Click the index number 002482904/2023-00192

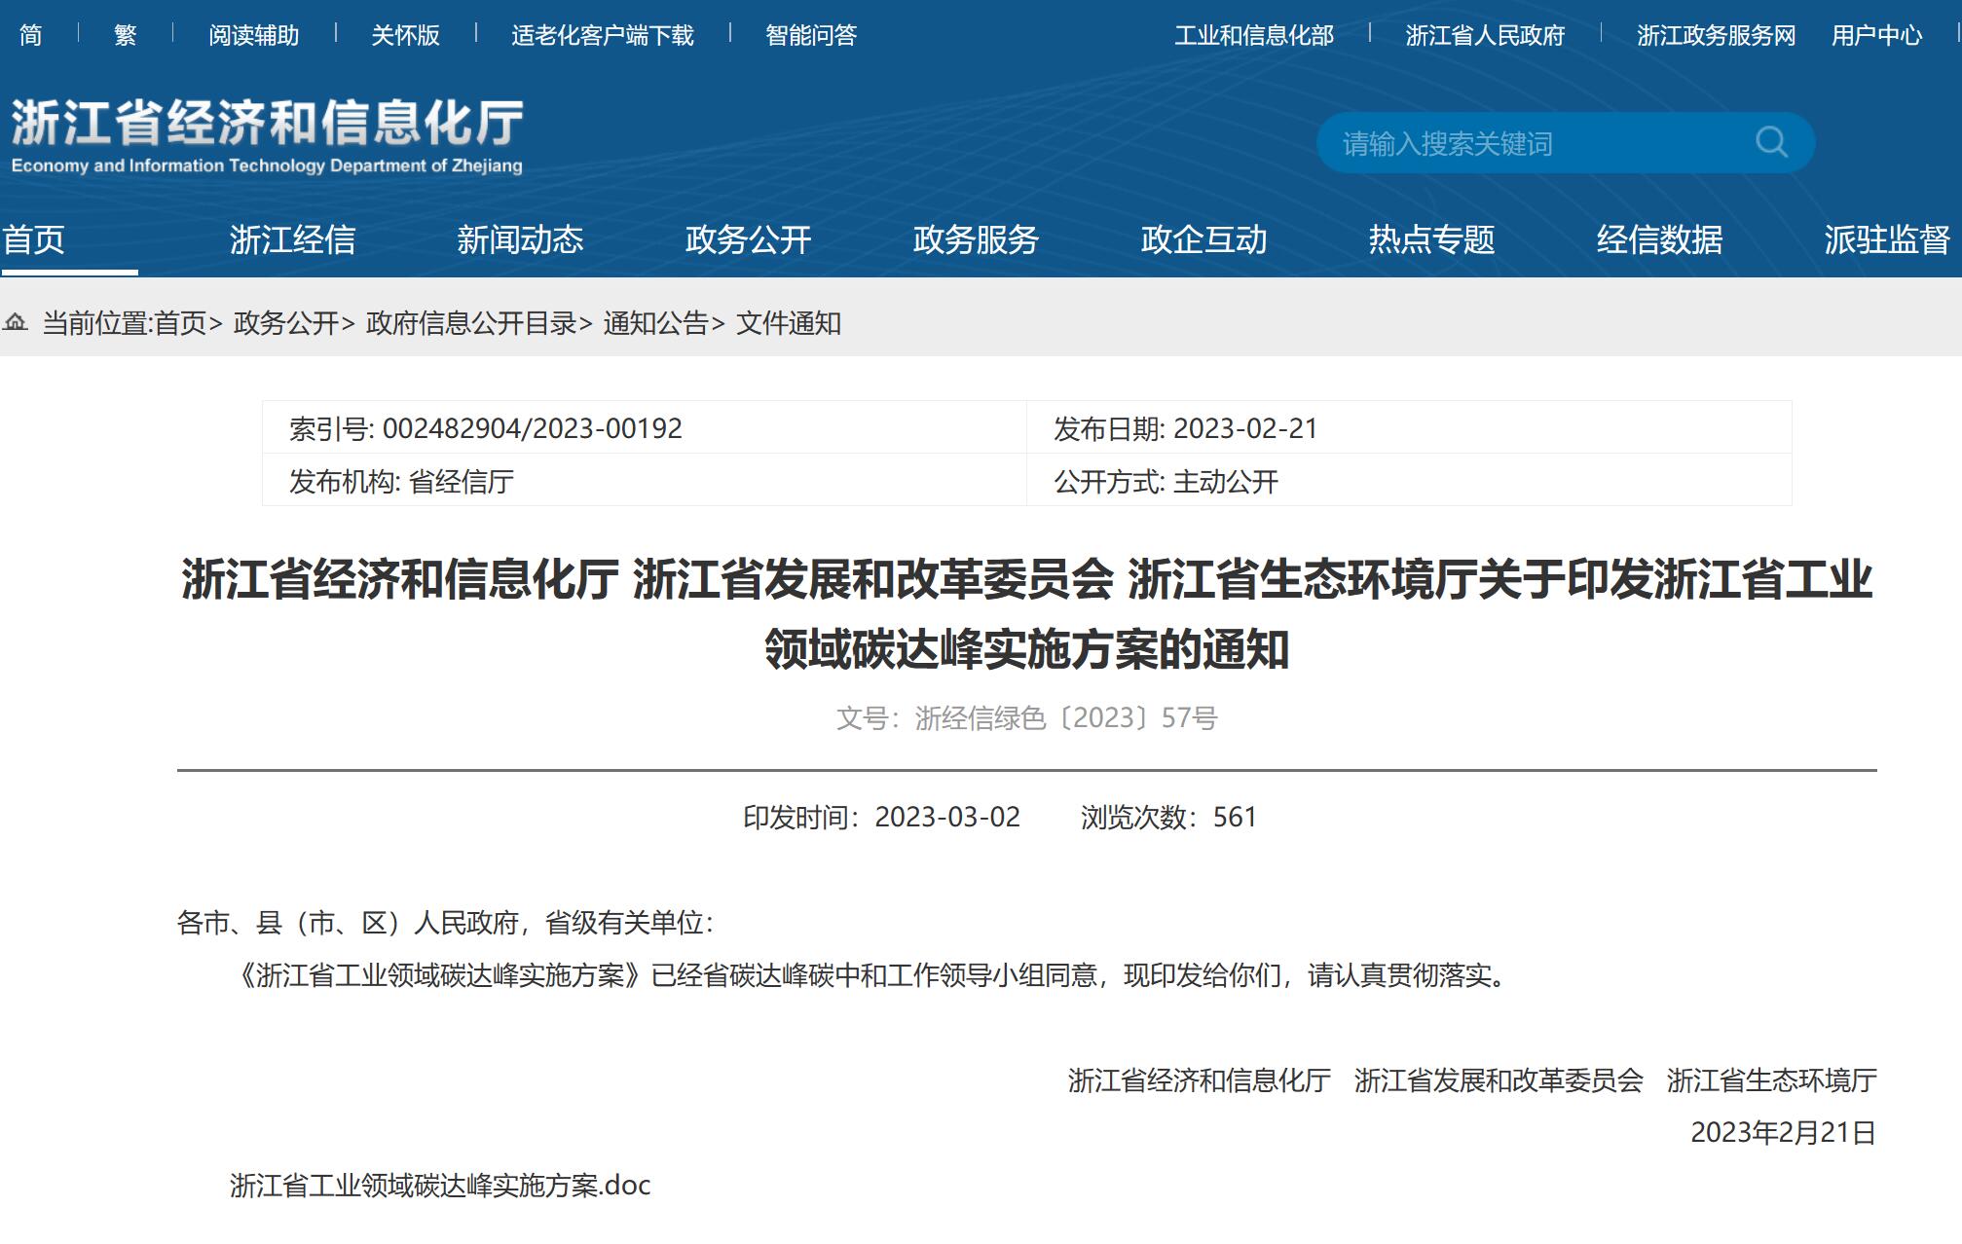pos(533,428)
